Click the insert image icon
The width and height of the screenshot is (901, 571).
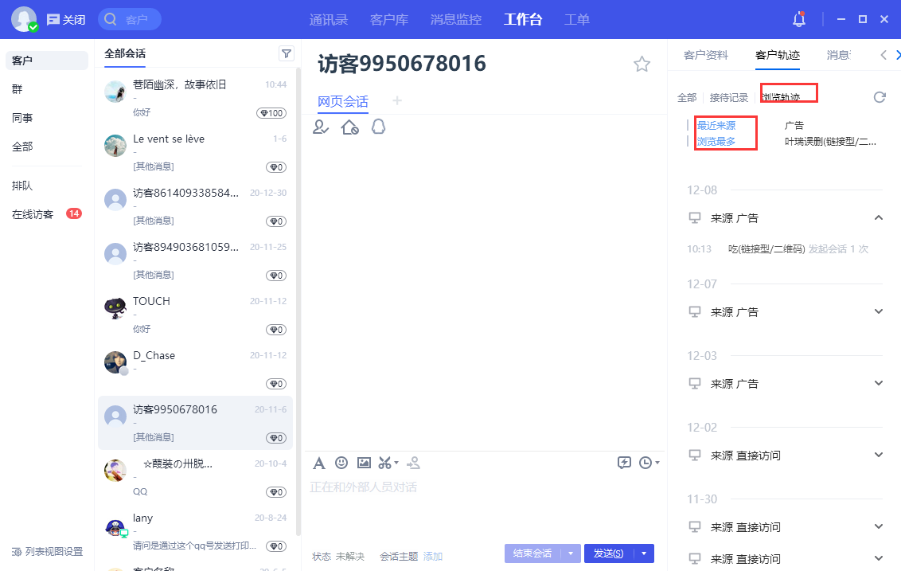click(x=364, y=463)
